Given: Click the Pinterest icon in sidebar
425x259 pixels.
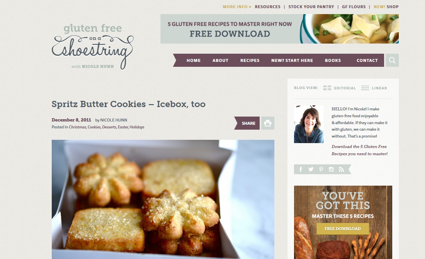Looking at the screenshot, I should tap(321, 169).
